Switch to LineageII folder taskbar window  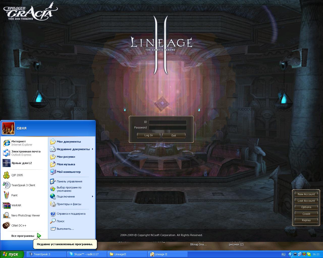click(x=127, y=254)
